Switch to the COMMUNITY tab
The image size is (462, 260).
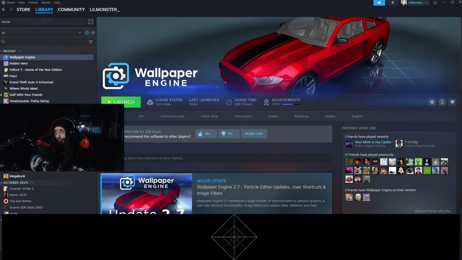coord(71,9)
